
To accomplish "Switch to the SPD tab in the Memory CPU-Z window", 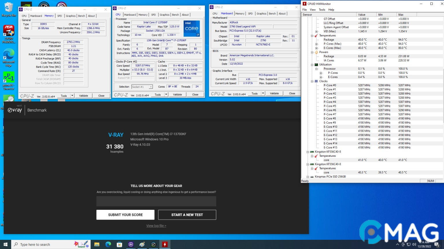I will (x=60, y=16).
